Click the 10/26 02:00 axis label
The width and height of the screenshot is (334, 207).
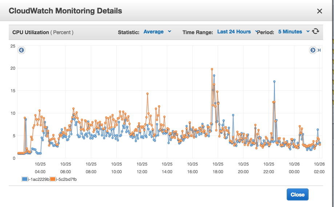click(319, 168)
